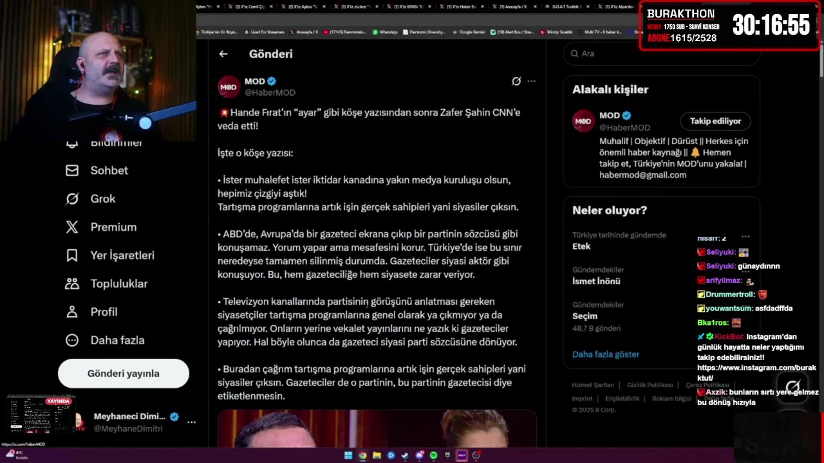Click @HaberMOD handle on the post

[x=270, y=93]
